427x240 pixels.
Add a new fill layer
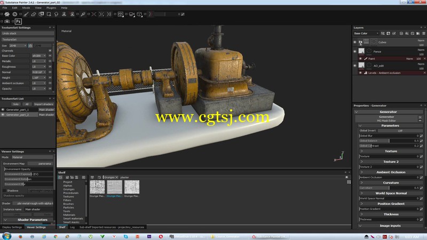[x=407, y=34]
